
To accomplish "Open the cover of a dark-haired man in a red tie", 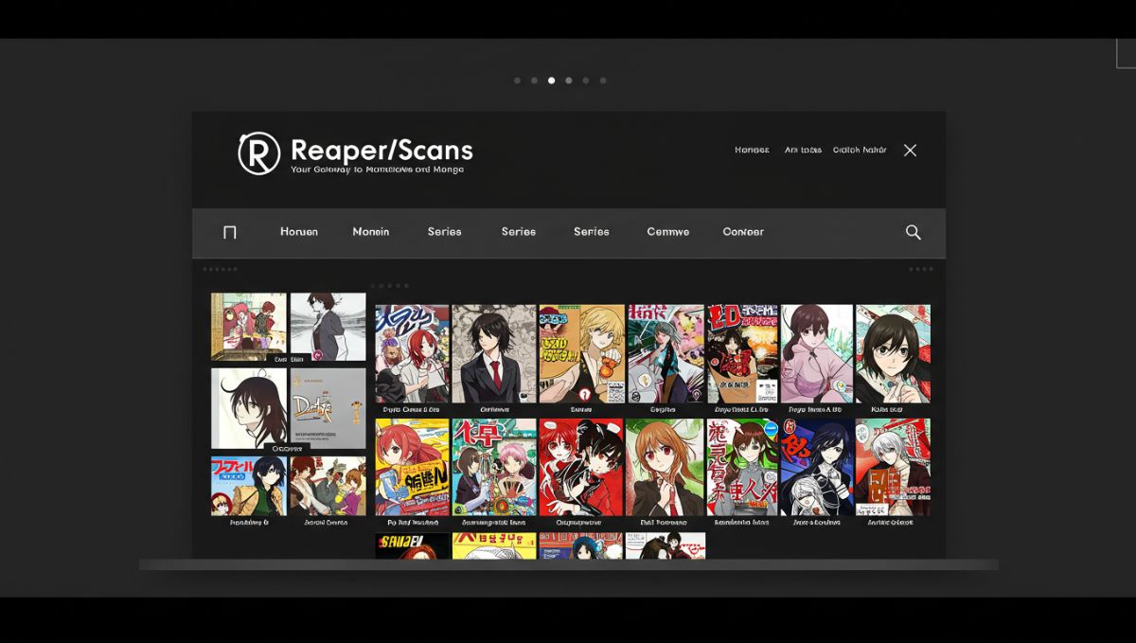I will (x=494, y=354).
